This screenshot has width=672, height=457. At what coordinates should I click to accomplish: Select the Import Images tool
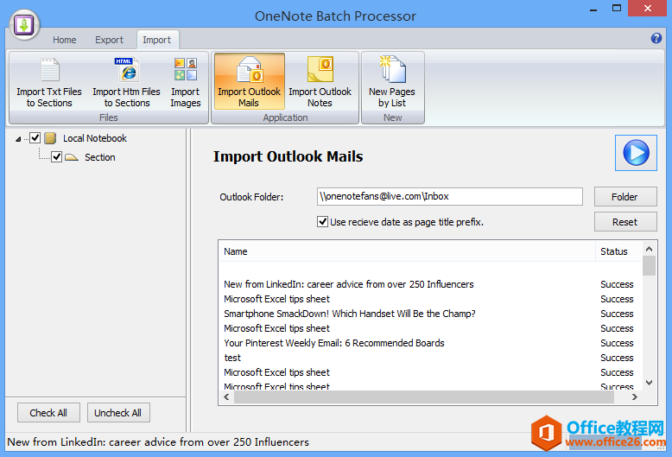pos(186,82)
